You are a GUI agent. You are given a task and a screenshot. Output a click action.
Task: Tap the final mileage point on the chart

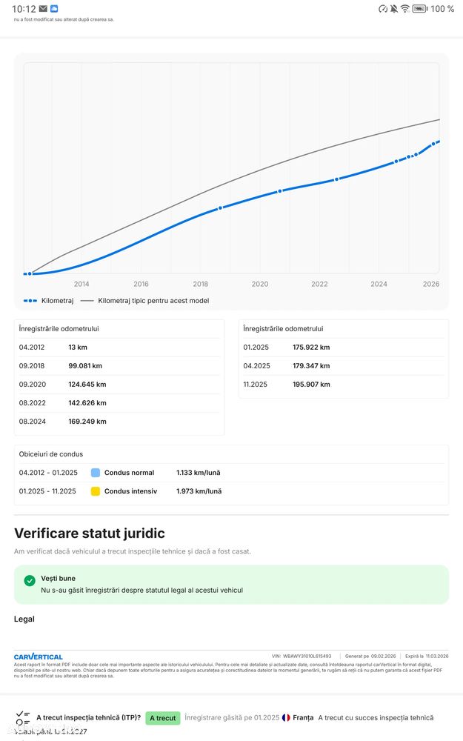point(436,143)
